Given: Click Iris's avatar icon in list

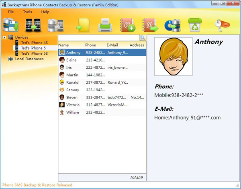Looking at the screenshot, I should tap(62, 68).
